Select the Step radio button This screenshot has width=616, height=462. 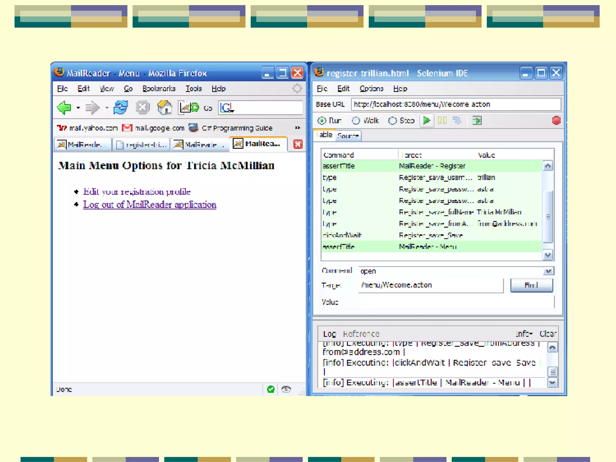point(392,121)
